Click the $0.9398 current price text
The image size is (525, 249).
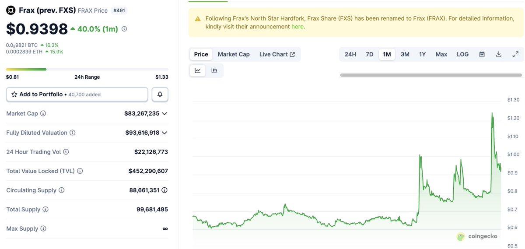click(37, 29)
